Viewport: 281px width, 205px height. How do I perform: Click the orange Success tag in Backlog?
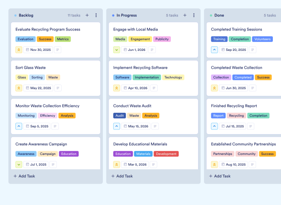pos(45,39)
